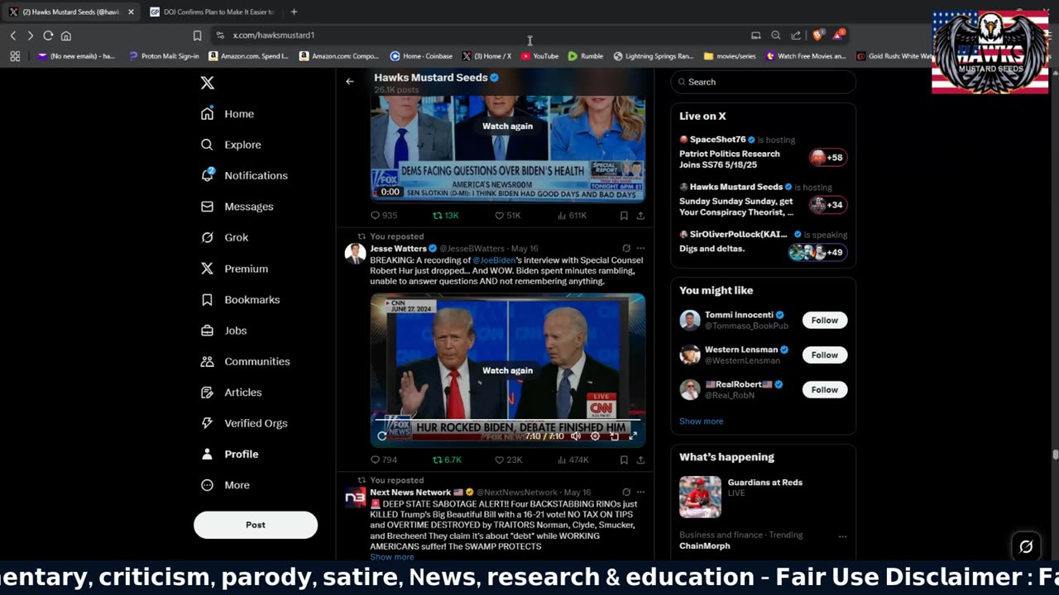Like the Jesse Watters post (23K)
Screen dimensions: 1059x595
pos(508,459)
